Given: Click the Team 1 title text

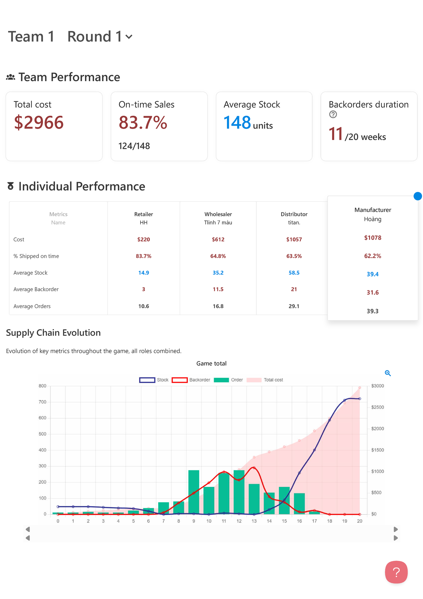Looking at the screenshot, I should pyautogui.click(x=31, y=37).
